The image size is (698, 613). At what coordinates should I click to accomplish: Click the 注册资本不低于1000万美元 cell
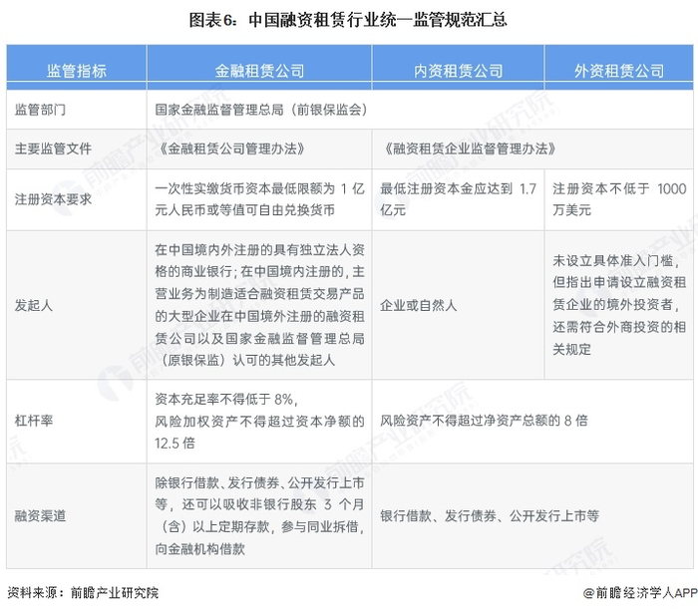[x=619, y=198]
